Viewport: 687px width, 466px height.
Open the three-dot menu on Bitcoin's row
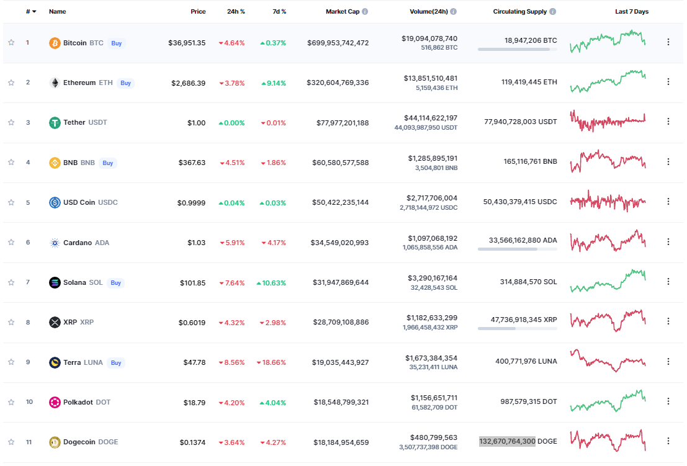[668, 42]
